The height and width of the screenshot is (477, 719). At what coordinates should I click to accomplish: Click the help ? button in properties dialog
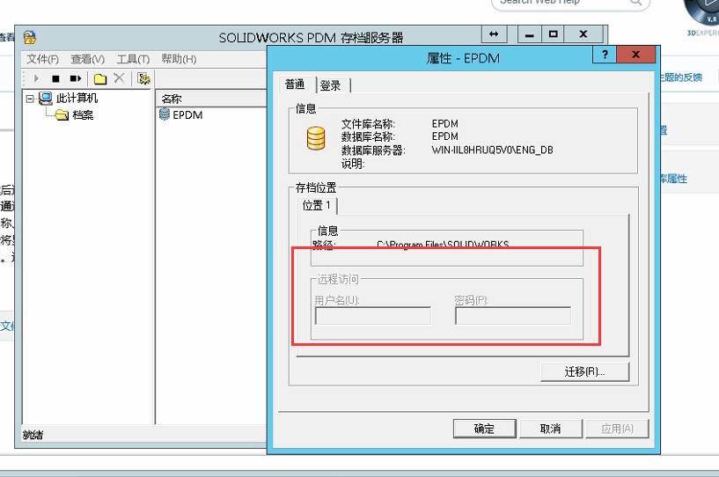[x=605, y=55]
